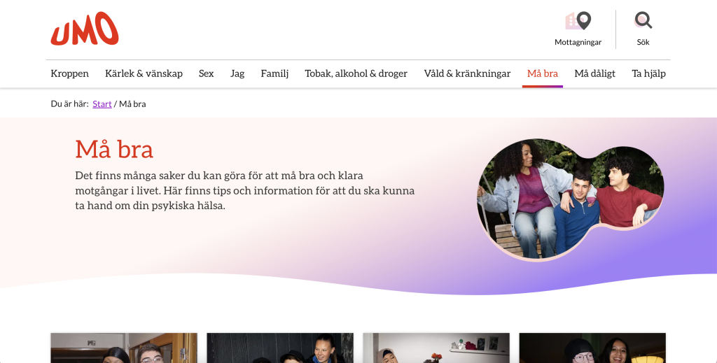Open the Jag section
717x363 pixels.
[x=237, y=73]
